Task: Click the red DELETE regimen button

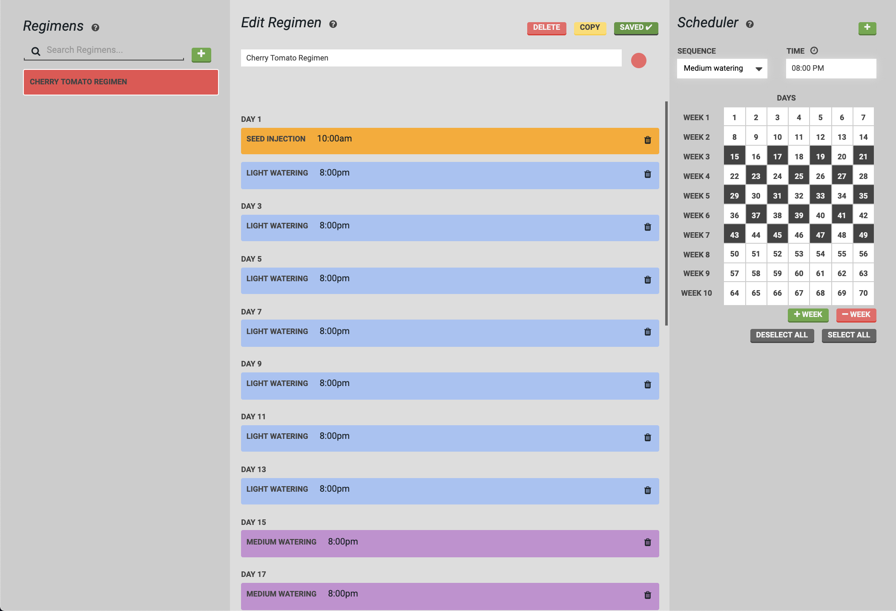Action: [546, 28]
